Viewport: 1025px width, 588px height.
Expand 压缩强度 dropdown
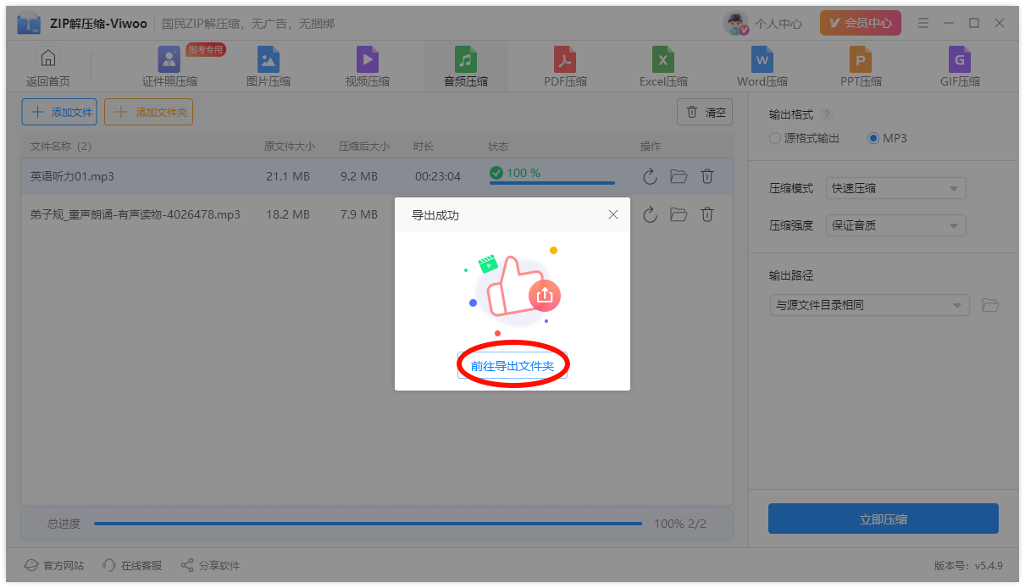(x=896, y=225)
